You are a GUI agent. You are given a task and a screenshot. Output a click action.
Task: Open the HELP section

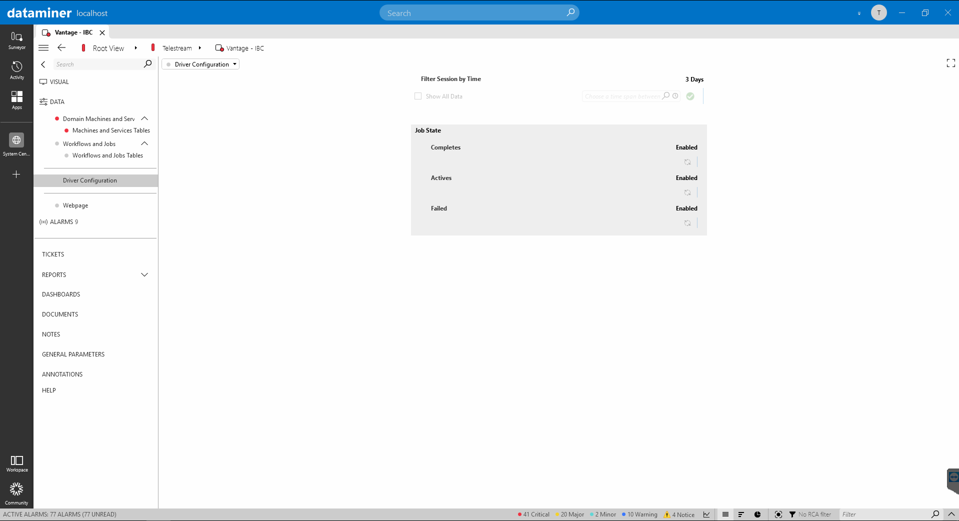(x=49, y=390)
